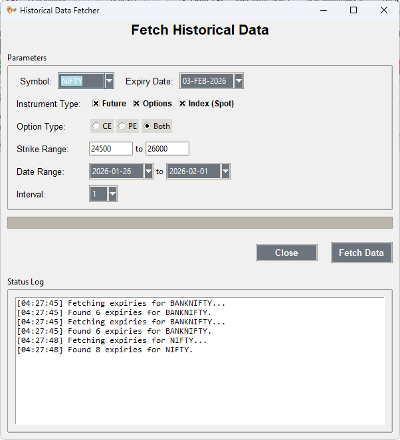Click the strike range start field 24500
The width and height of the screenshot is (400, 440).
[x=111, y=149]
